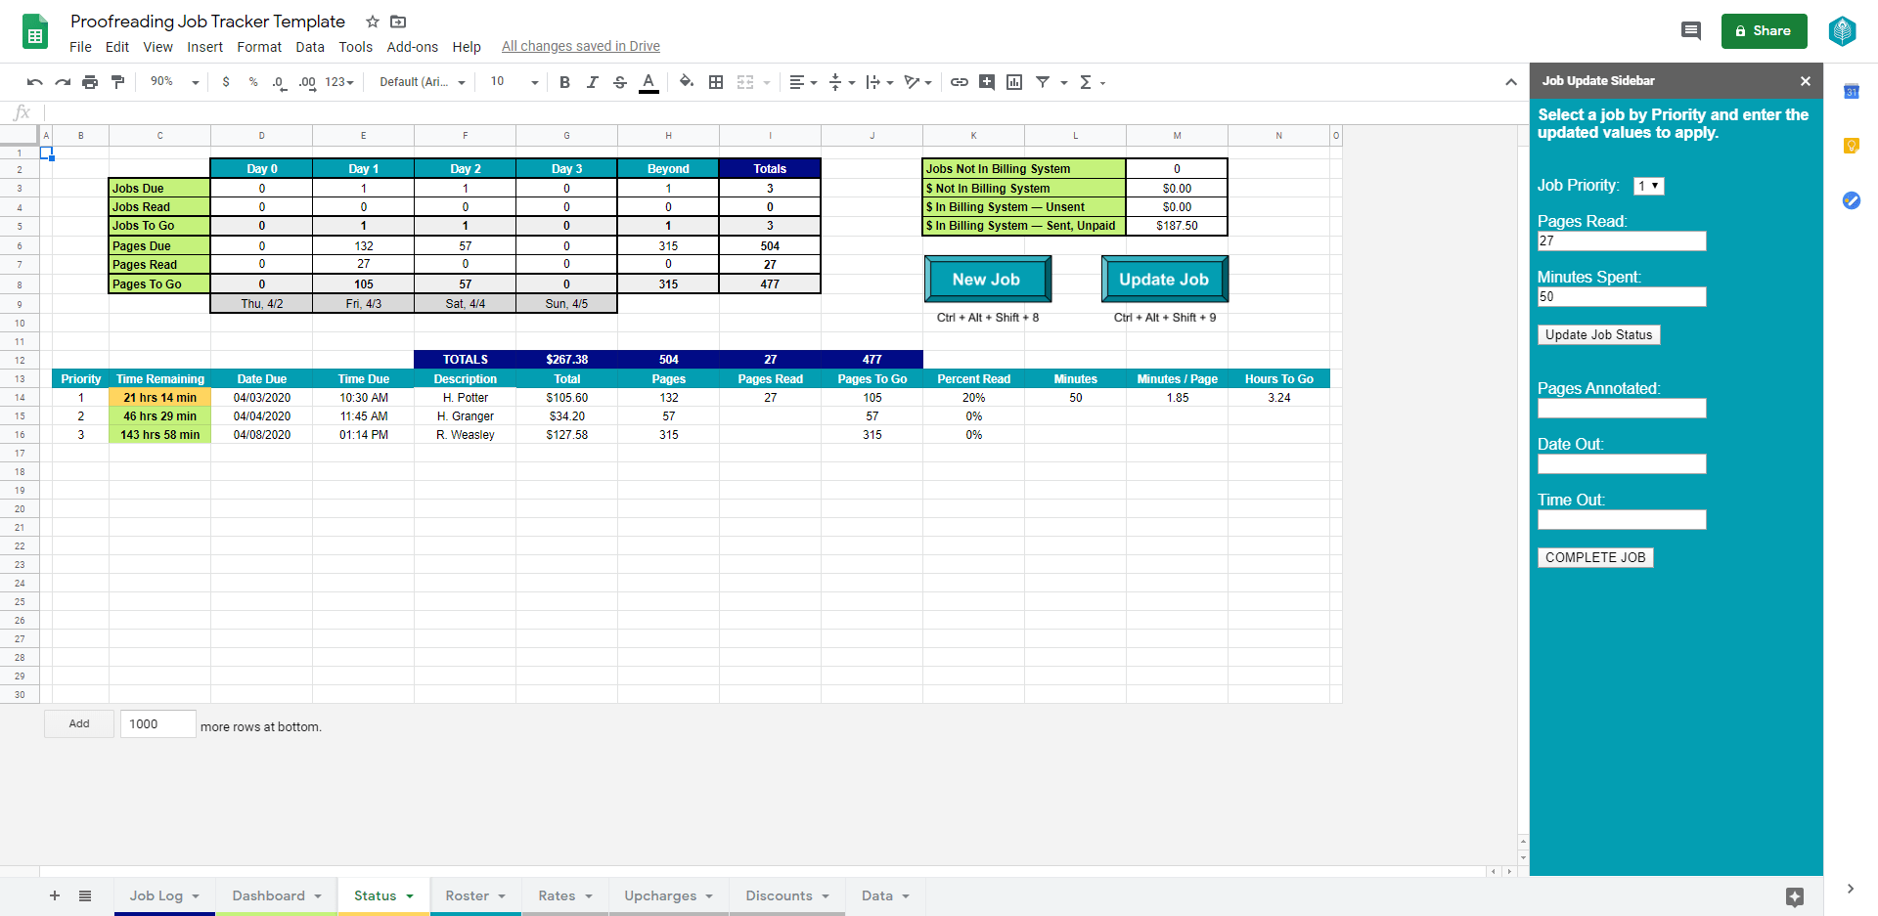Click the COMPLETE JOB button
Screen dimensions: 1878x916
pos(1595,557)
